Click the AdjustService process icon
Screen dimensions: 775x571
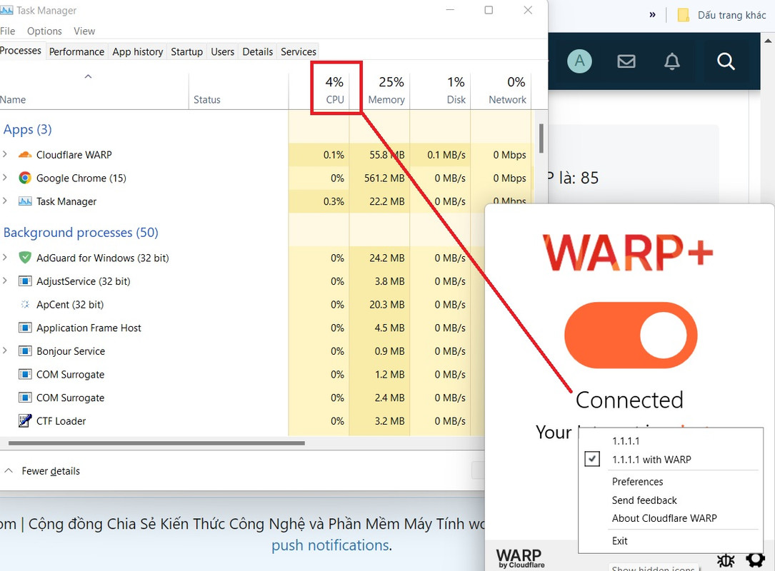25,281
